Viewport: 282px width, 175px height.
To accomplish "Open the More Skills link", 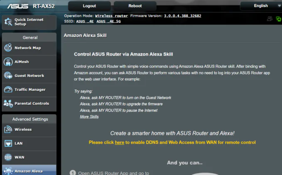I will [89, 117].
